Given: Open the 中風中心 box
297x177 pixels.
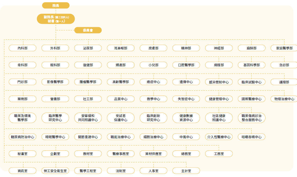Looking at the screenshot, I should [186, 137].
